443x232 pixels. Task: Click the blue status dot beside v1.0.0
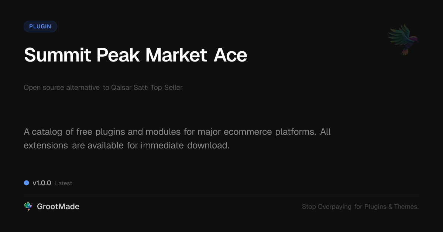pyautogui.click(x=27, y=183)
